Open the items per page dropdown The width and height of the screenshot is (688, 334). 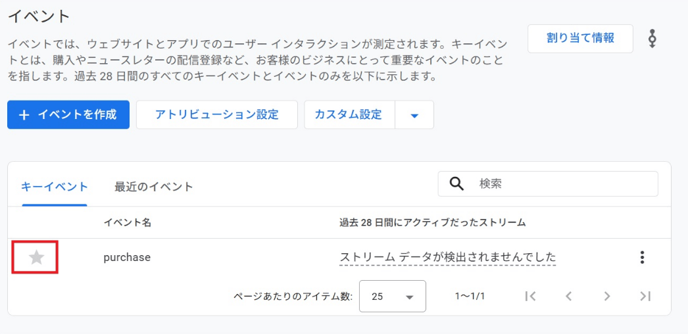pos(393,297)
